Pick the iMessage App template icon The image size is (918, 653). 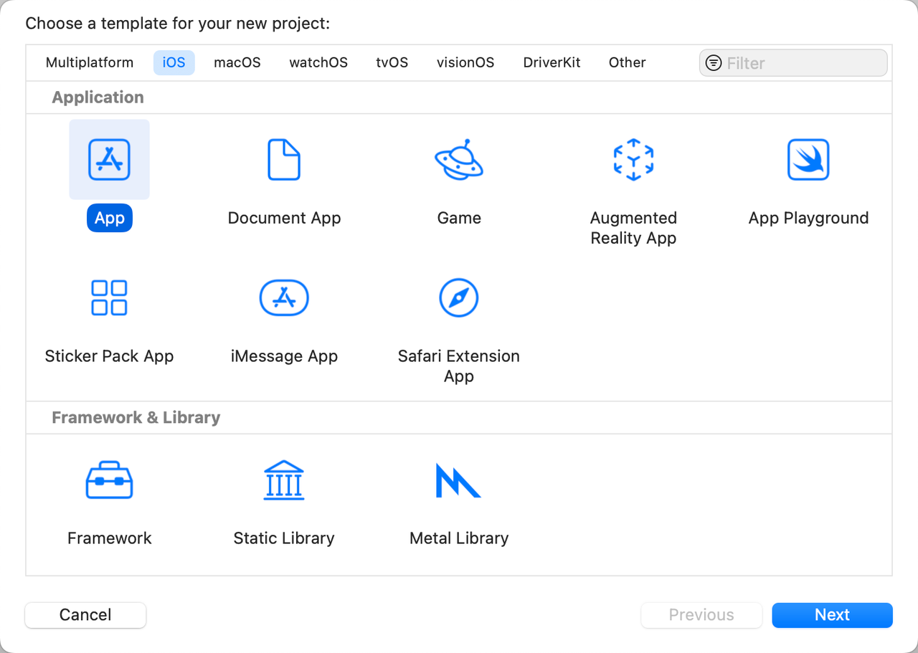tap(284, 297)
